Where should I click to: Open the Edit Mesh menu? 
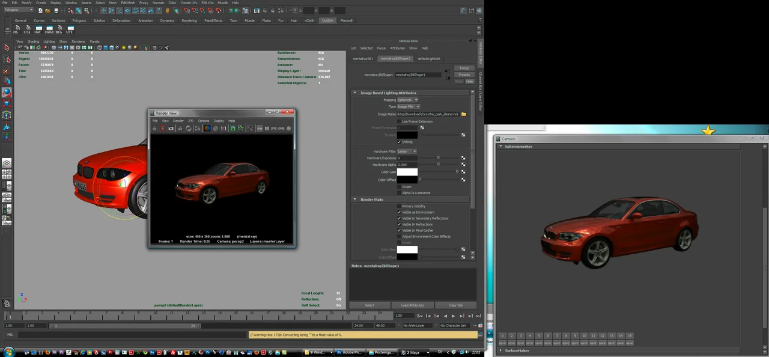pos(127,2)
